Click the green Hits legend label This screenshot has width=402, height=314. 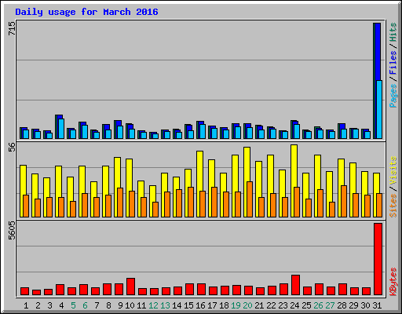[393, 32]
